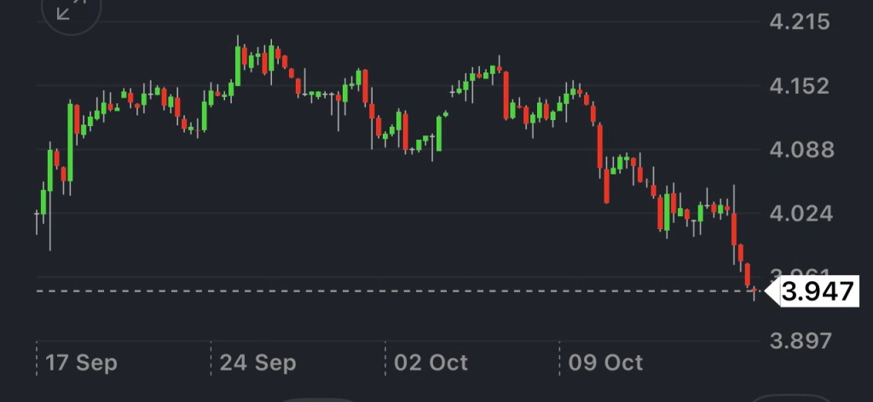Click the 02 Oct date label
Image resolution: width=873 pixels, height=402 pixels.
pos(431,363)
